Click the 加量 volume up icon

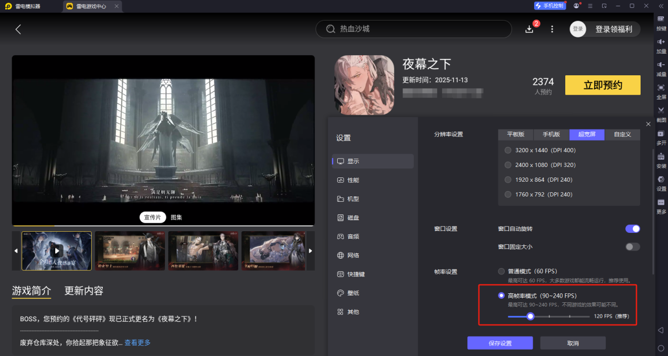point(661,46)
